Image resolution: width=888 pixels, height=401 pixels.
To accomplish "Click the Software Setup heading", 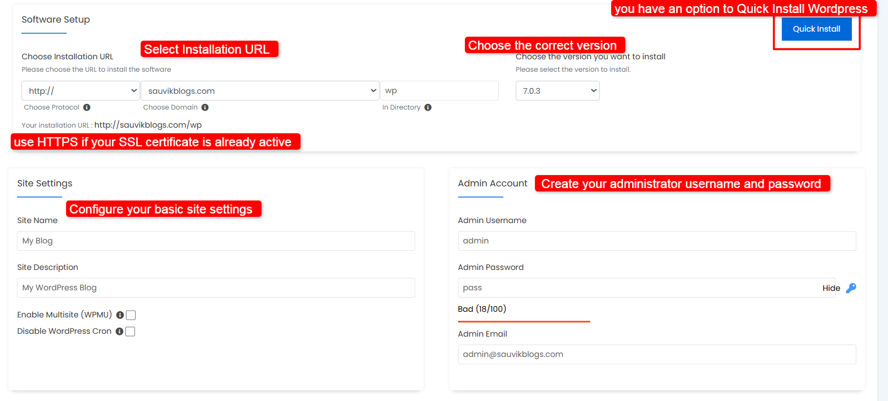I will [x=56, y=19].
